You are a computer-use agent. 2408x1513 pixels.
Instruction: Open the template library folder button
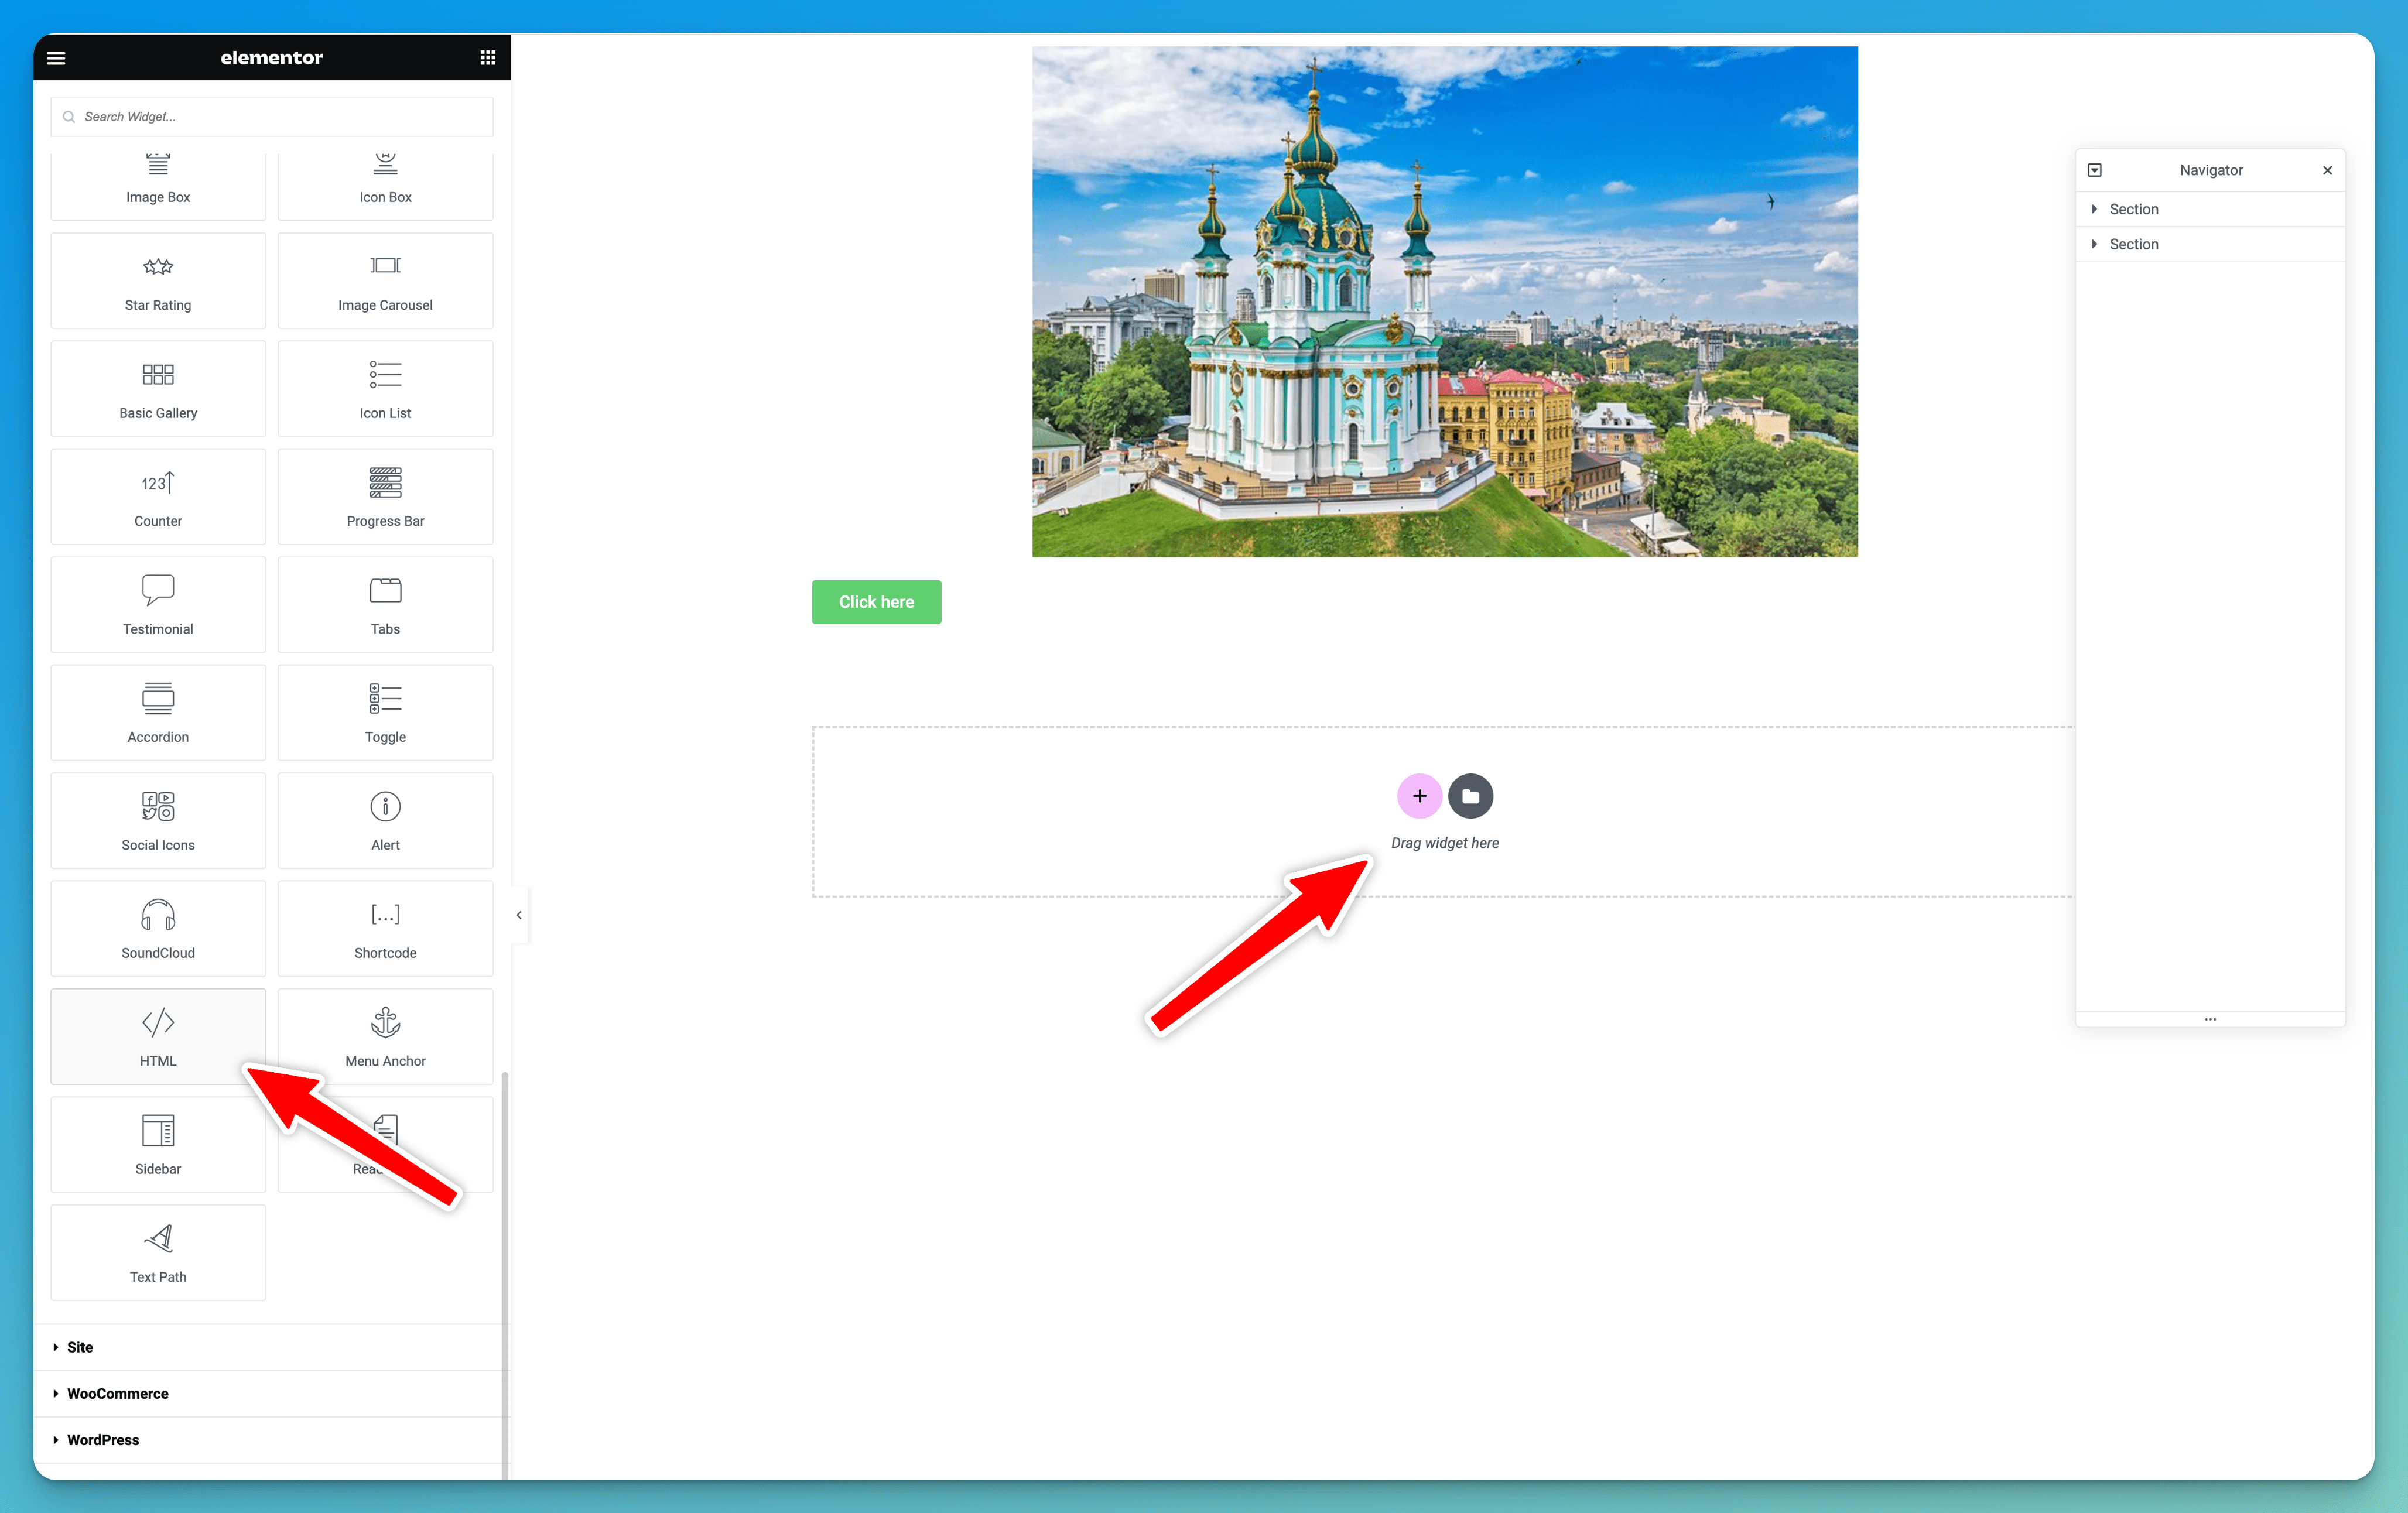[x=1470, y=796]
